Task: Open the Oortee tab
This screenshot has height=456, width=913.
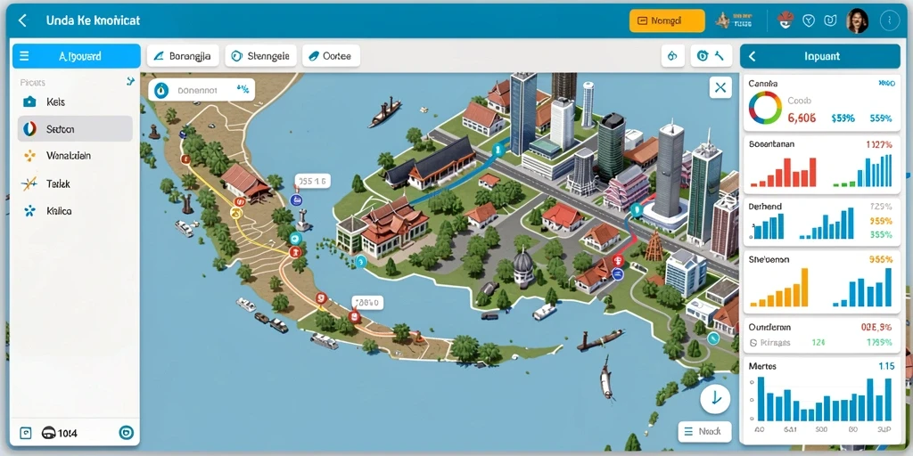Action: [331, 56]
